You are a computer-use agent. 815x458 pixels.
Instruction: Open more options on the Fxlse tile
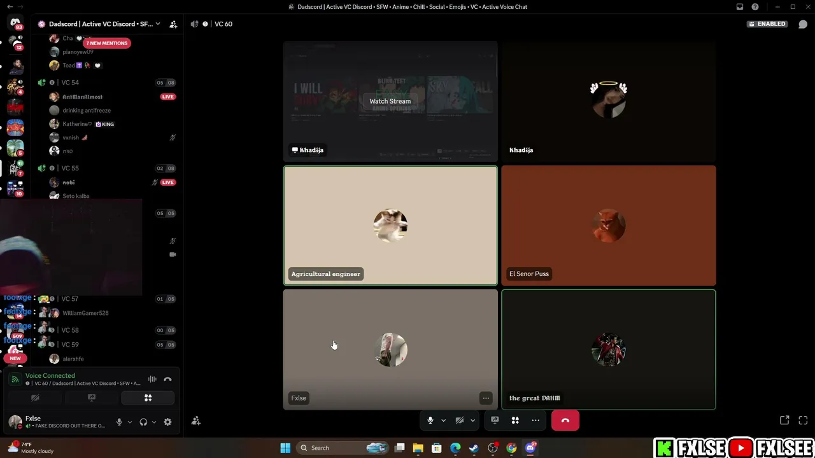point(486,398)
